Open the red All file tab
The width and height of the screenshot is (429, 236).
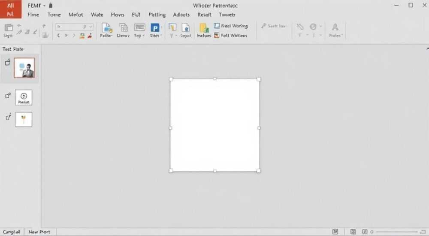click(10, 9)
